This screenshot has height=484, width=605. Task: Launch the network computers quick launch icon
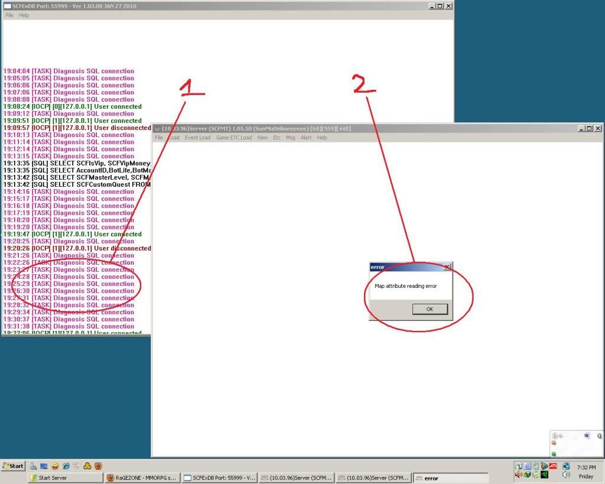[33, 466]
